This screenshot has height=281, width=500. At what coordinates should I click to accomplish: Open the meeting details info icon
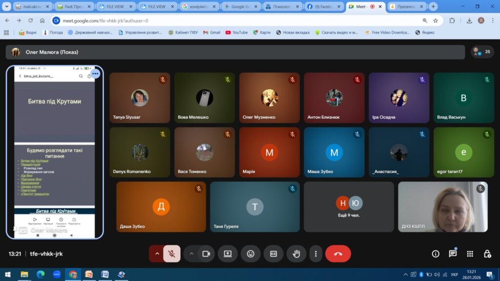click(436, 254)
